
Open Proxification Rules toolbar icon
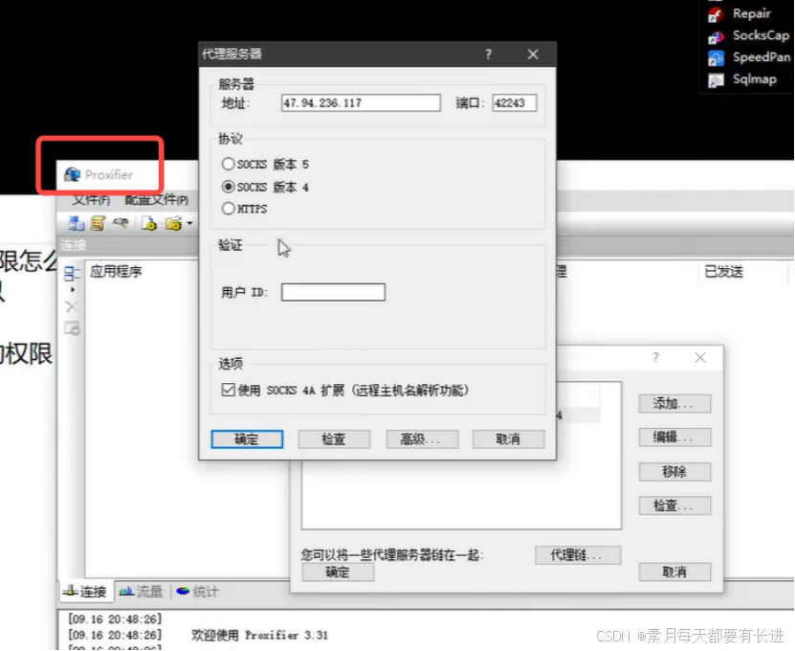[x=98, y=223]
